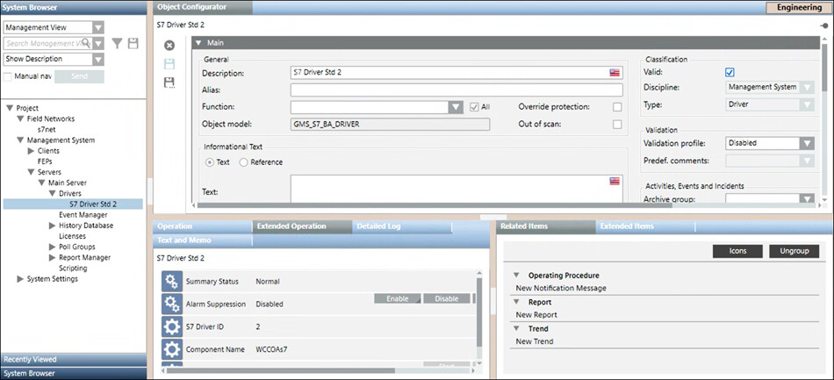Screen dimensions: 834x380
Task: Check the Override protection checkbox
Action: coord(617,107)
